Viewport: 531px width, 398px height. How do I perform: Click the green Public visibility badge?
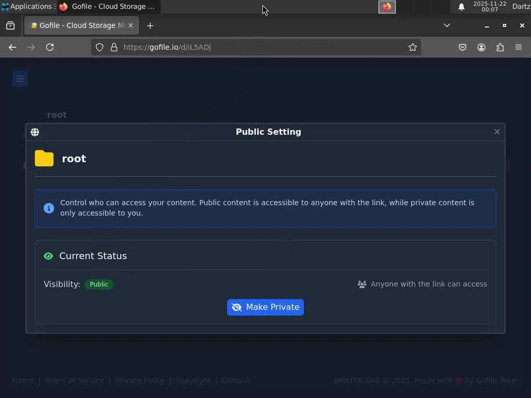point(99,285)
